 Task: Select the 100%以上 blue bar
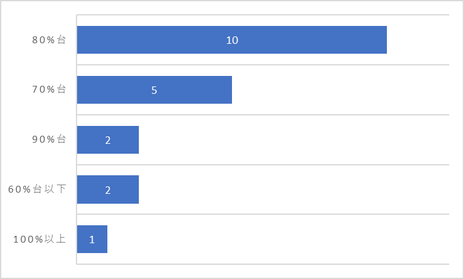(x=92, y=239)
